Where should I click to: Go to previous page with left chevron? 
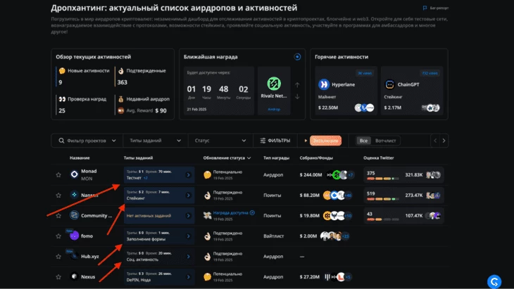tap(435, 141)
